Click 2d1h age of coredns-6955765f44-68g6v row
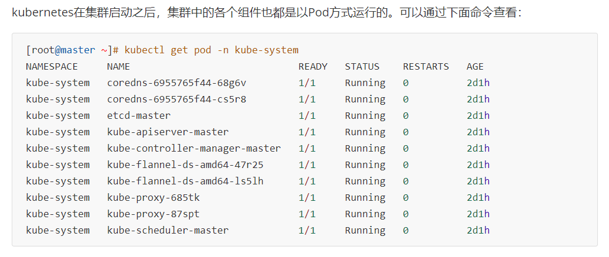This screenshot has width=609, height=257. point(478,83)
